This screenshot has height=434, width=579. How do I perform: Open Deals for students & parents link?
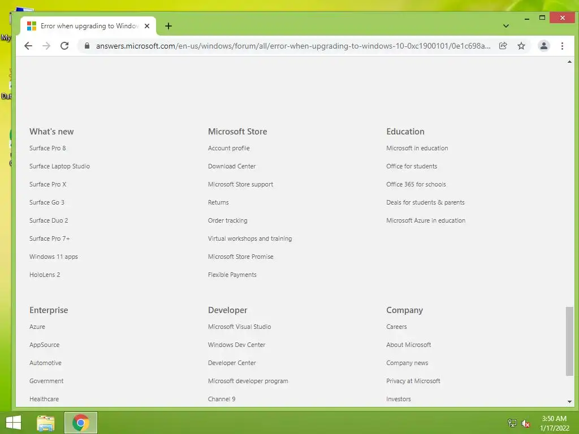tap(425, 202)
